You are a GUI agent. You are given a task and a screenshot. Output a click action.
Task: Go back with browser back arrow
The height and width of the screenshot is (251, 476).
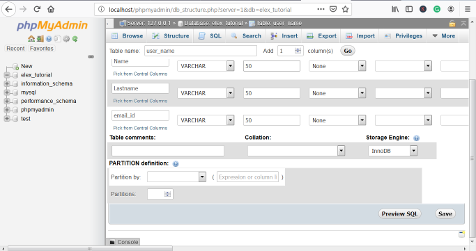click(9, 9)
